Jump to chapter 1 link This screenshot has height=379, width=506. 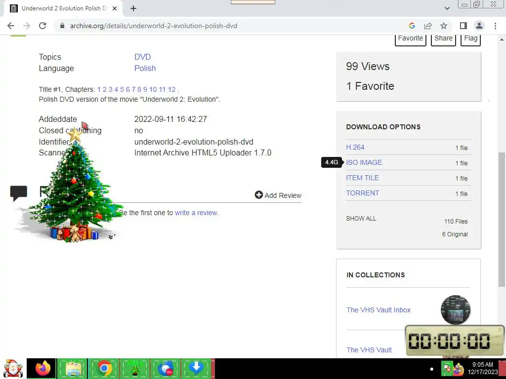pos(99,90)
